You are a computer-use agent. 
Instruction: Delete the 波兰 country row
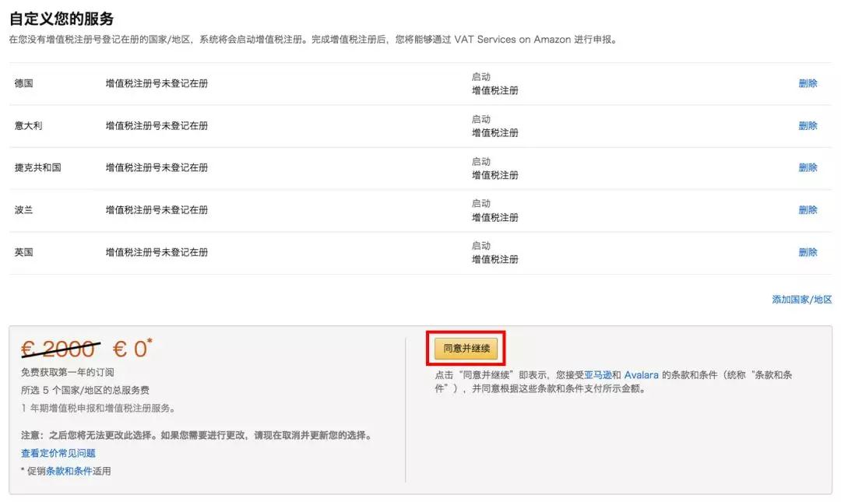pyautogui.click(x=808, y=209)
